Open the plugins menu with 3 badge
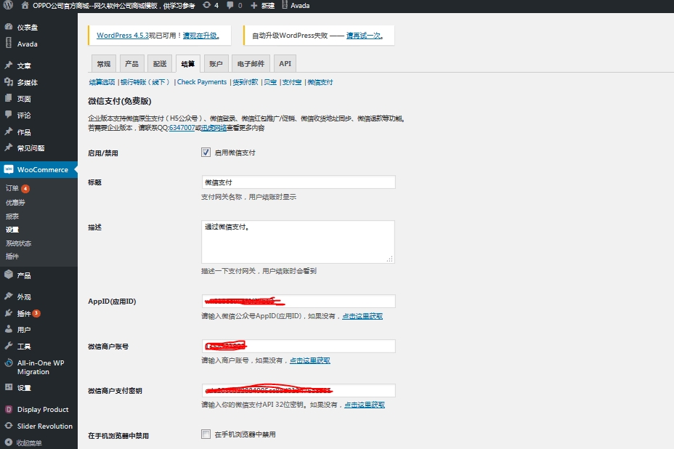674x449 pixels. tap(24, 314)
